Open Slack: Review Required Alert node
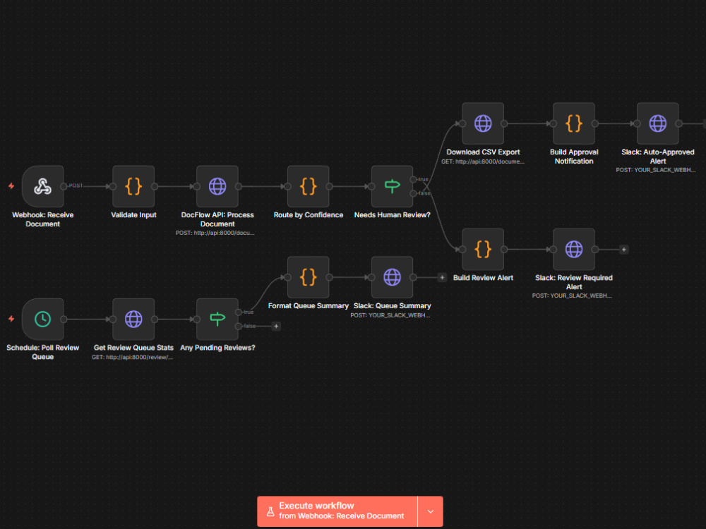Image resolution: width=706 pixels, height=529 pixels. click(x=574, y=249)
